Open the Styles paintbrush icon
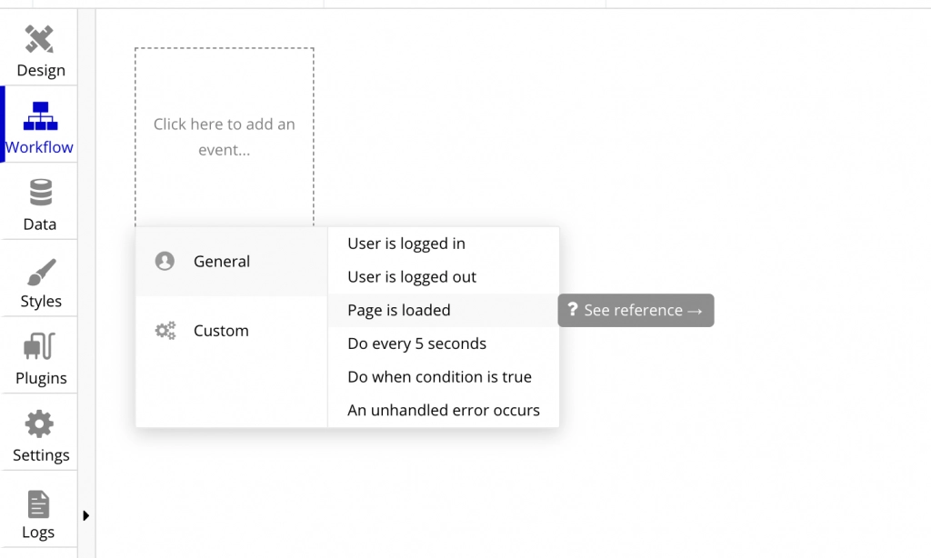The height and width of the screenshot is (558, 931). [41, 272]
